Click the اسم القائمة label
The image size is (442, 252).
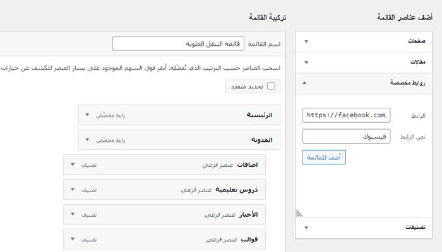coord(264,44)
